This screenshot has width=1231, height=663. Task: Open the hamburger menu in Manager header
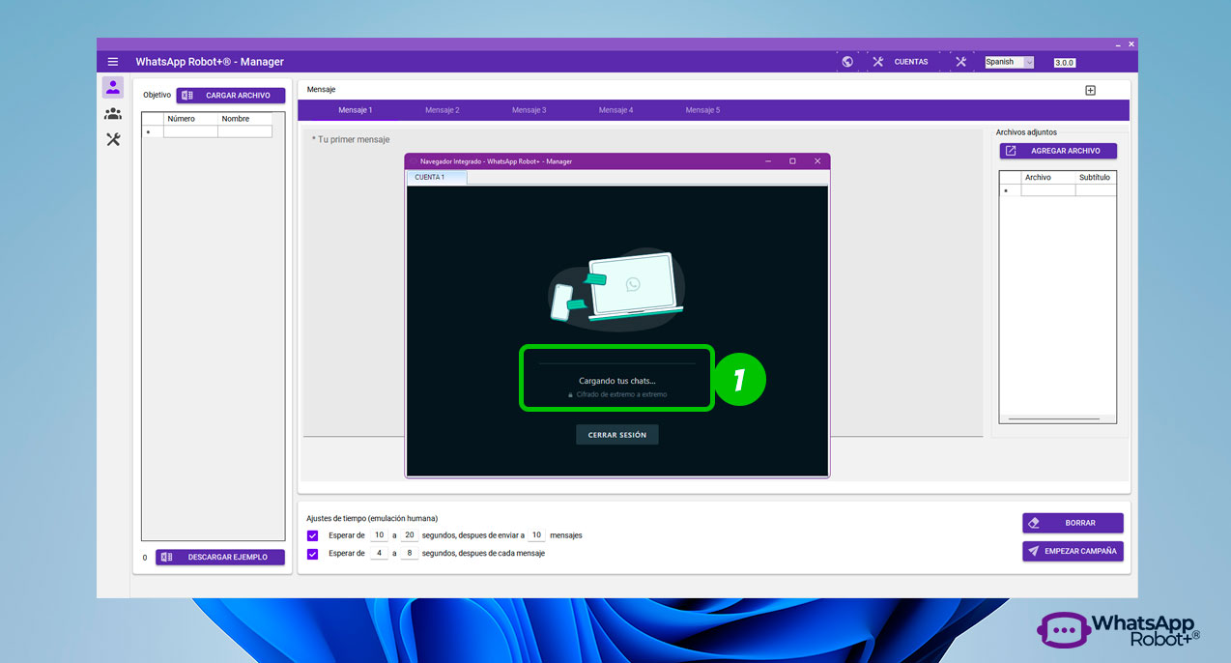pos(113,62)
